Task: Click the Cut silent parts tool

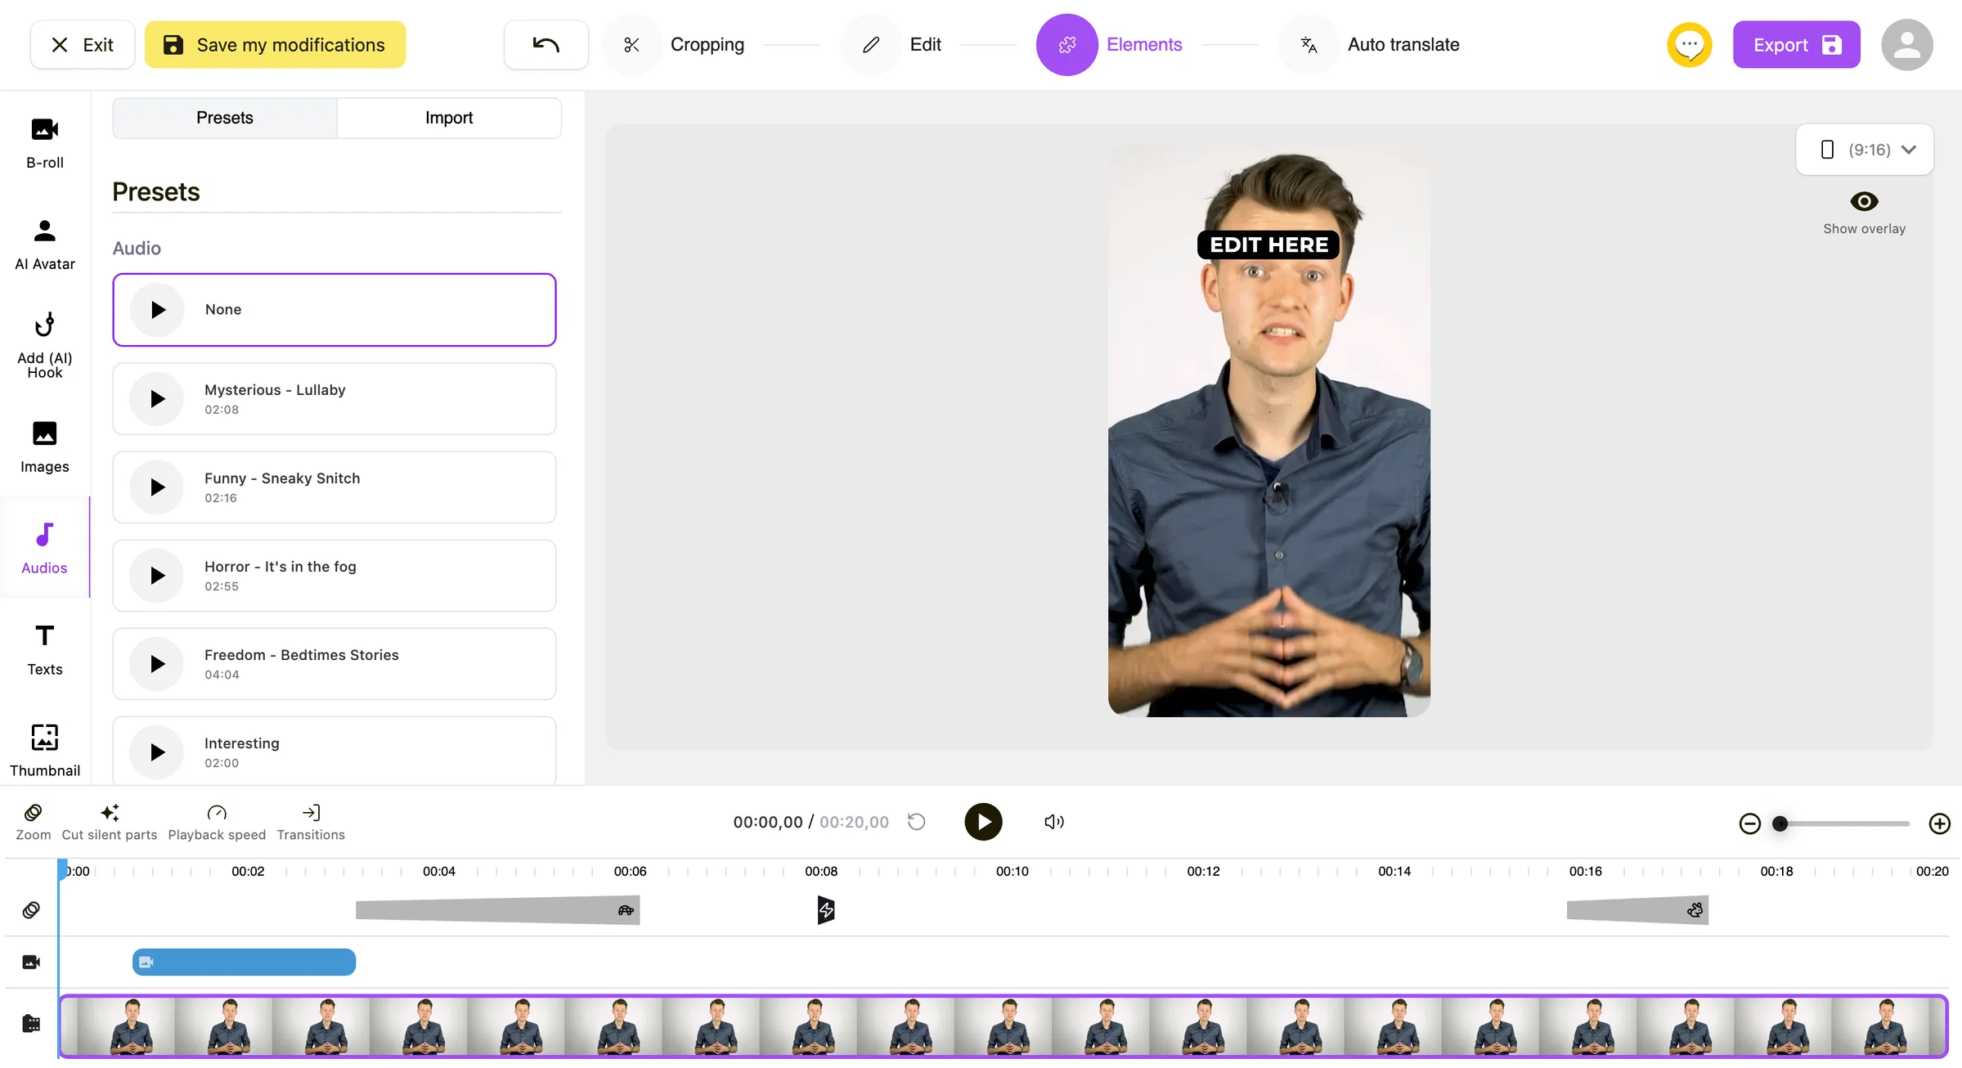Action: coord(110,822)
